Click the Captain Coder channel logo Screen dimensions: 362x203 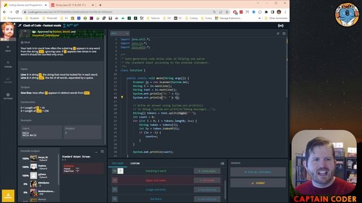pos(347,15)
